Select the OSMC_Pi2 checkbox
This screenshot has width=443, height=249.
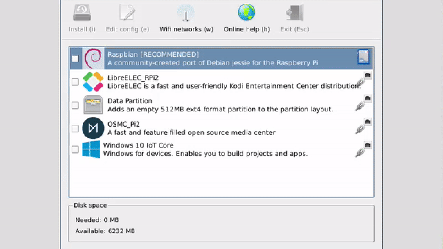[75, 128]
